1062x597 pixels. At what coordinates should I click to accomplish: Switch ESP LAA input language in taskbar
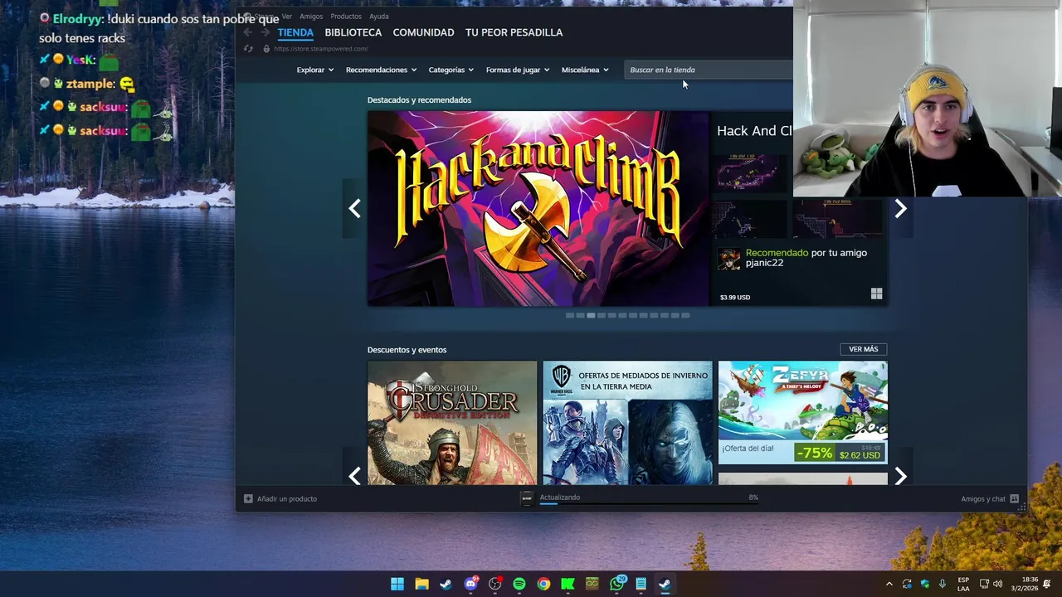tap(963, 584)
